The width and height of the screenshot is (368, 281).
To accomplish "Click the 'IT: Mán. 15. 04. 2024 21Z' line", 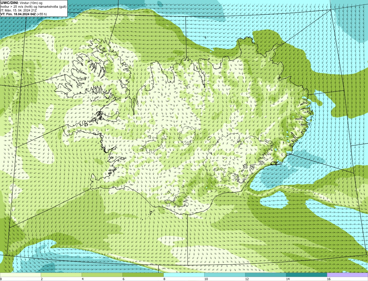I will pyautogui.click(x=19, y=10).
